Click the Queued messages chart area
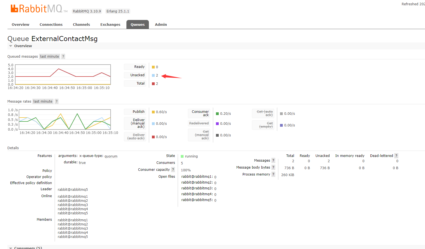425x249 pixels. click(63, 75)
